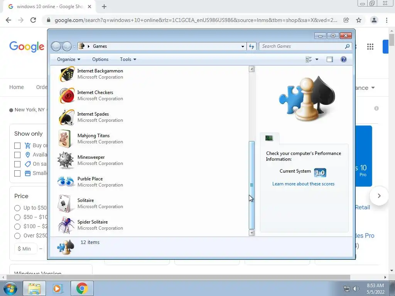Open the Internet Checkers game icon
Viewport: 395px width, 296px height.
tap(66, 96)
